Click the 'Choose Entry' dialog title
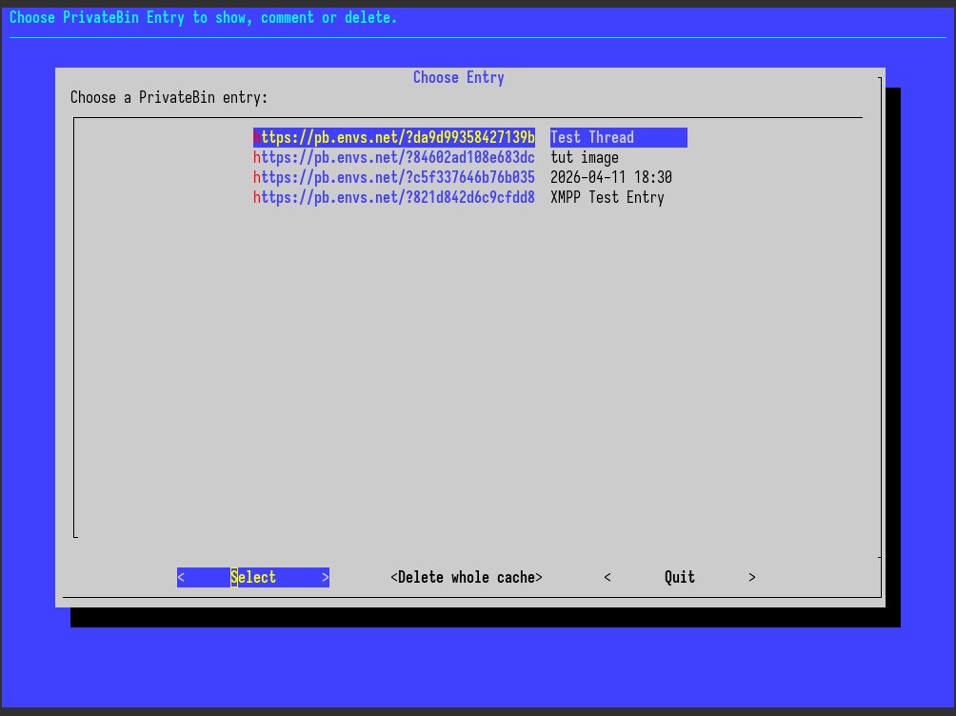 [459, 77]
